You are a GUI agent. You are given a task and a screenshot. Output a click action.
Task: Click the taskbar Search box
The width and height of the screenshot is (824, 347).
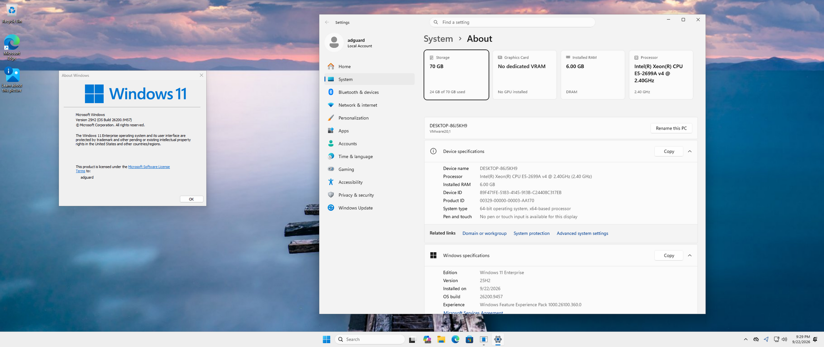(370, 340)
